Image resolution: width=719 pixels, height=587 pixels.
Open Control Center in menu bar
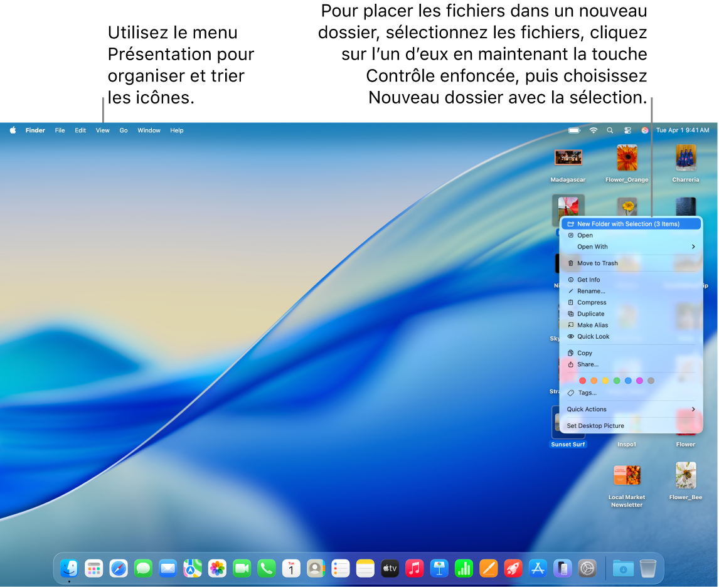pyautogui.click(x=627, y=130)
